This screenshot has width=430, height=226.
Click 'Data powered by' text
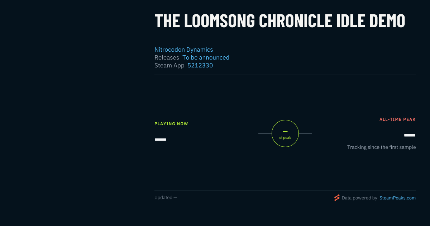[x=359, y=198]
